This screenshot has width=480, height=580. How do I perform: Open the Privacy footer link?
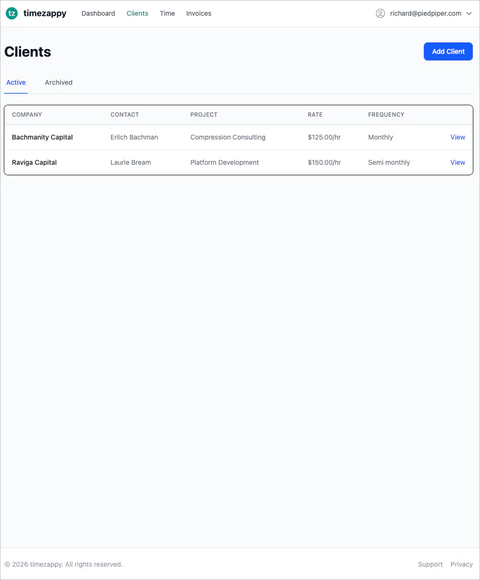[461, 564]
